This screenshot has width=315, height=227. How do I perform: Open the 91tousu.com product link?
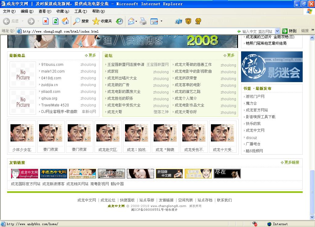(x=52, y=65)
